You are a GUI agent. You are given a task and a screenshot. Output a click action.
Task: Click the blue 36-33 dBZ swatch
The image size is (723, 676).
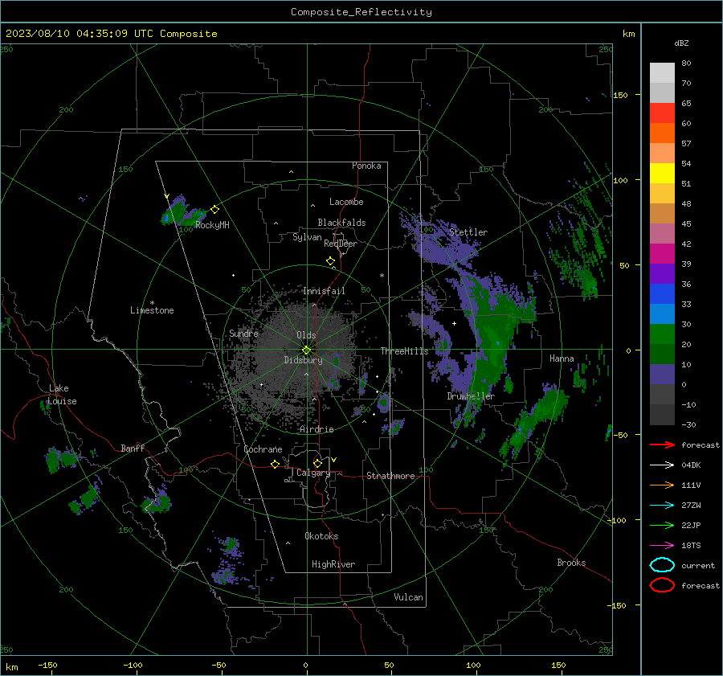click(x=662, y=294)
